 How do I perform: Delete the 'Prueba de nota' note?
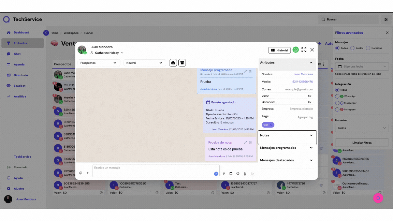pos(250,143)
